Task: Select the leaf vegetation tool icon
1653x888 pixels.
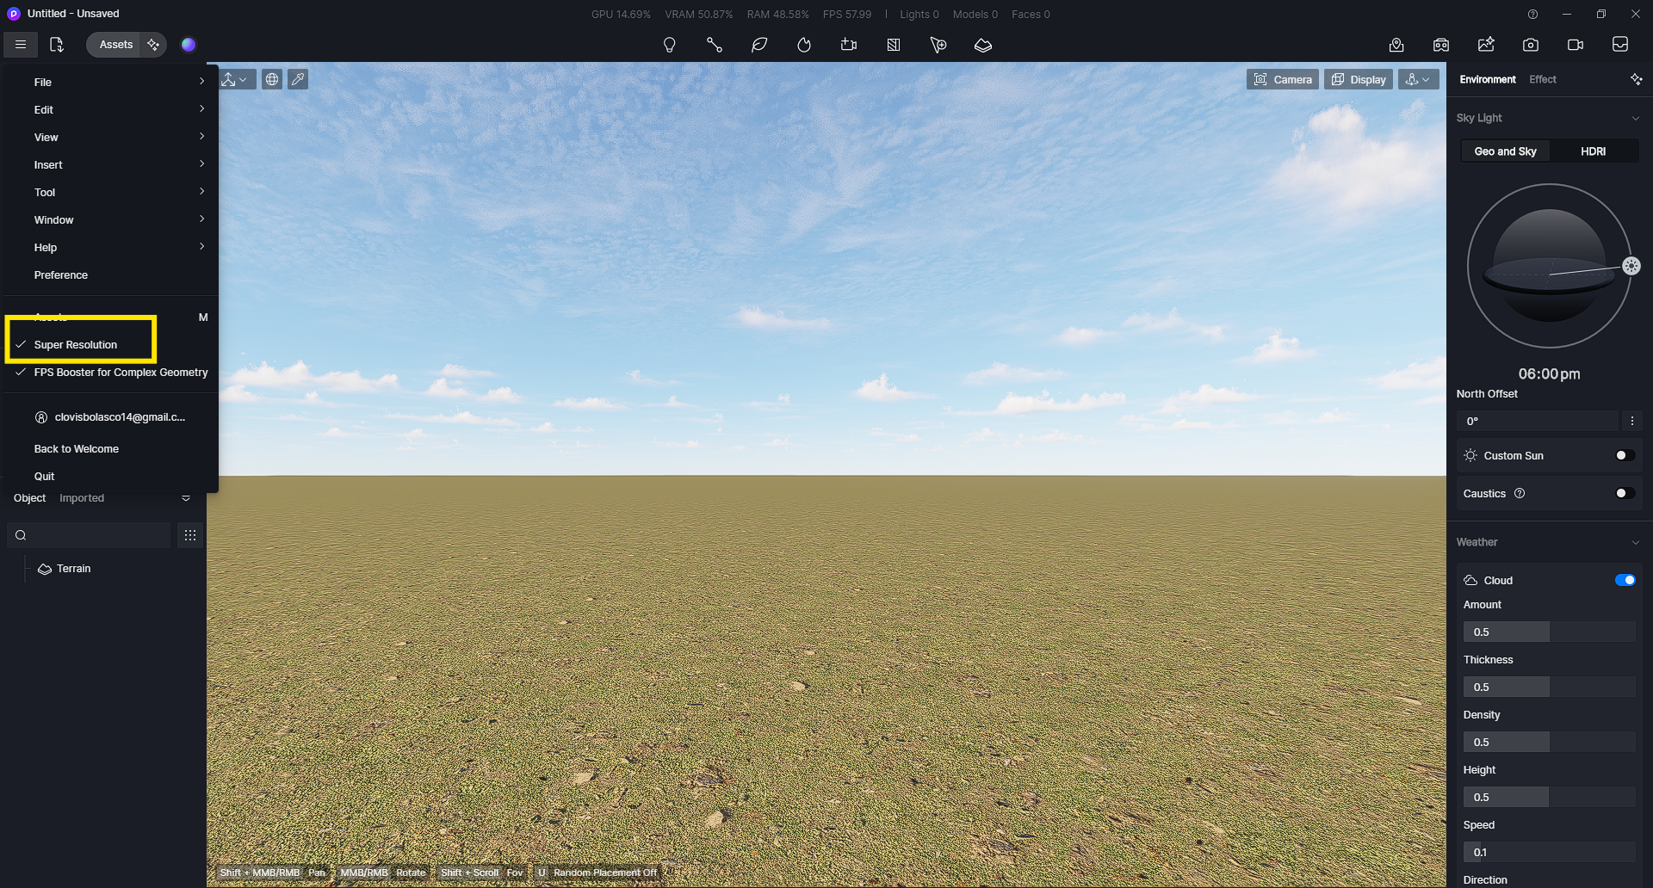Action: [x=758, y=45]
